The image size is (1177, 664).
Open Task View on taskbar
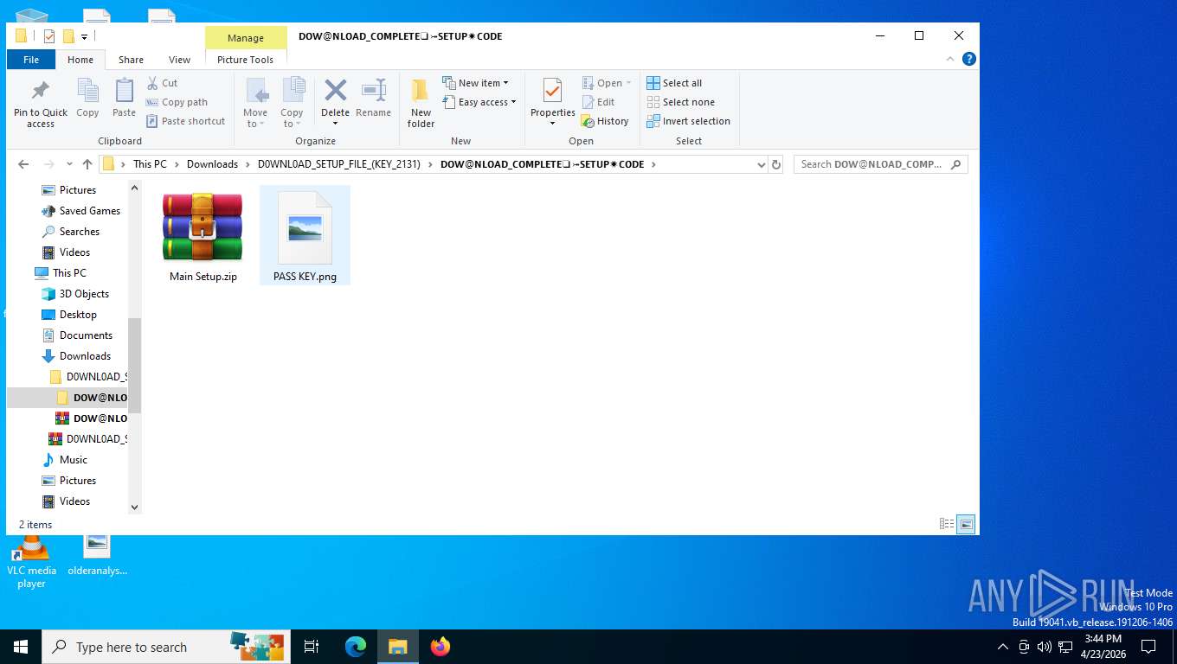pos(312,647)
